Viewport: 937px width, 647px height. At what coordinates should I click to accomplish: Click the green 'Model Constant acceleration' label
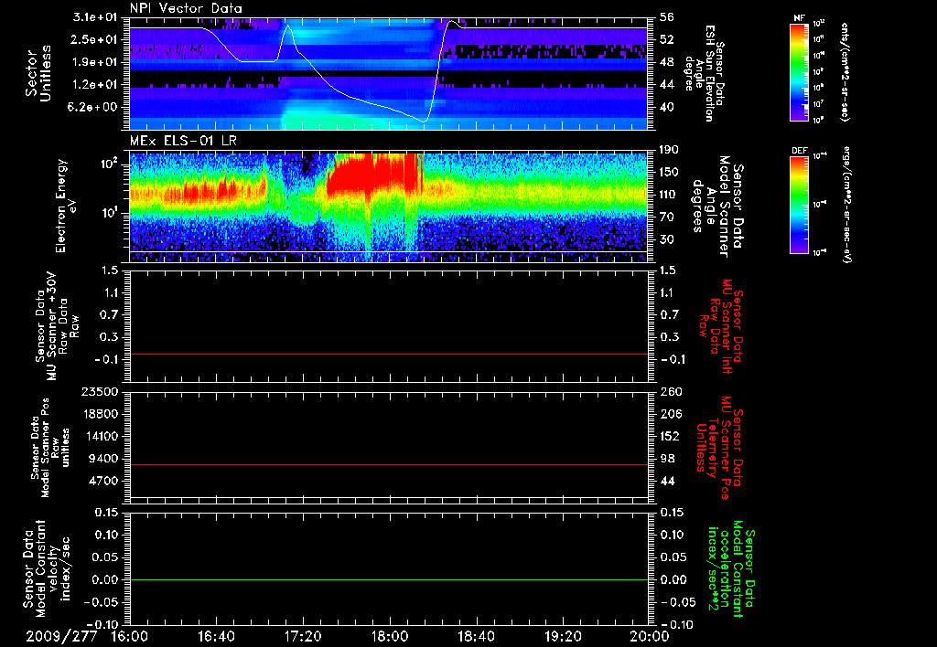pyautogui.click(x=731, y=570)
